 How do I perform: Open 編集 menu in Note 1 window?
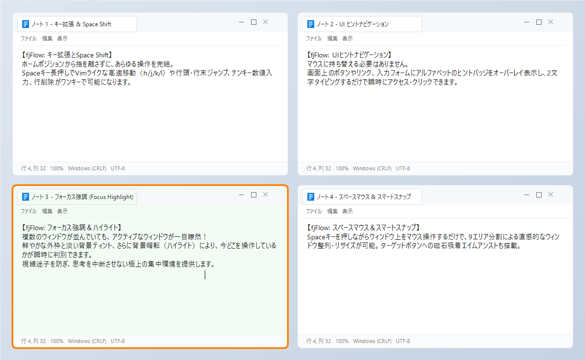(47, 38)
